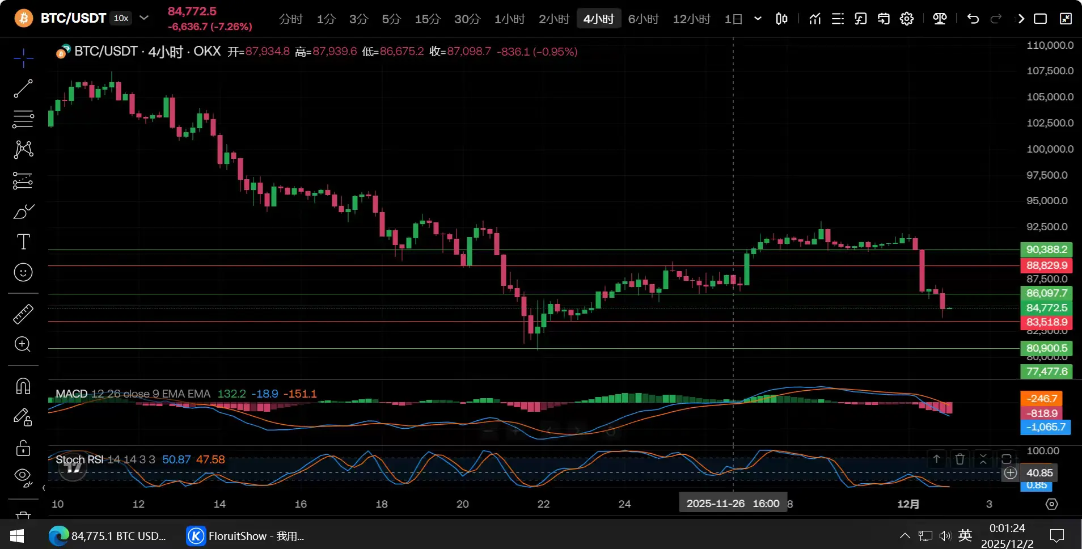
Task: Toggle keep-drawing pencil lock mode
Action: pyautogui.click(x=23, y=417)
